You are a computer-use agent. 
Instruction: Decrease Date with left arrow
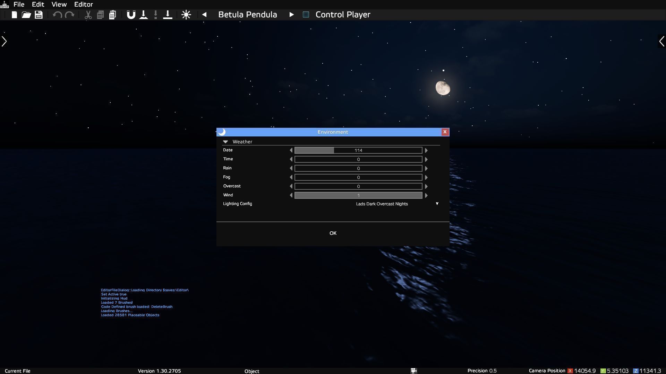[291, 150]
